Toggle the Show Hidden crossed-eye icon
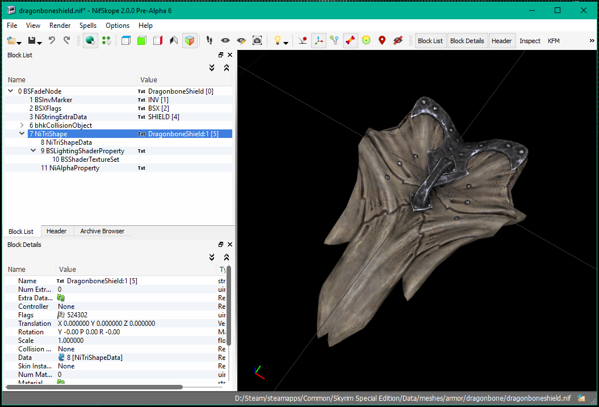The height and width of the screenshot is (407, 599). coord(398,40)
